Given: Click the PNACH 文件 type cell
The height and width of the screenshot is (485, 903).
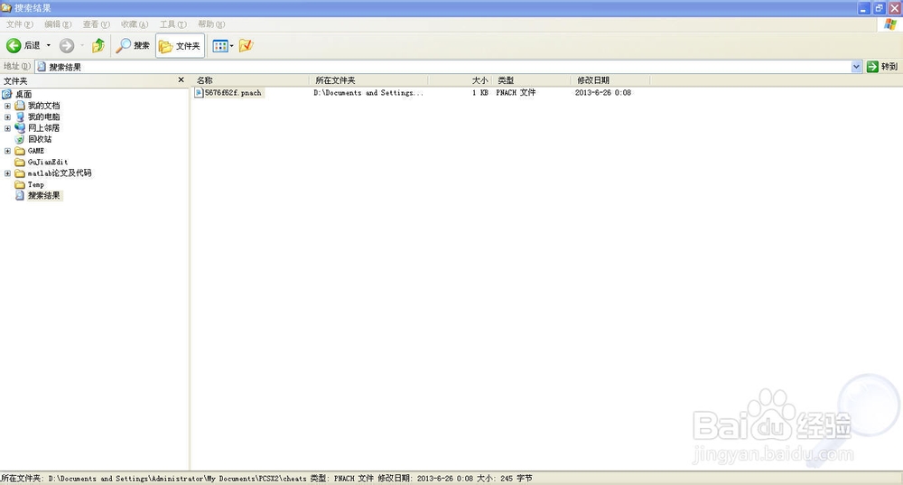Looking at the screenshot, I should [x=516, y=93].
